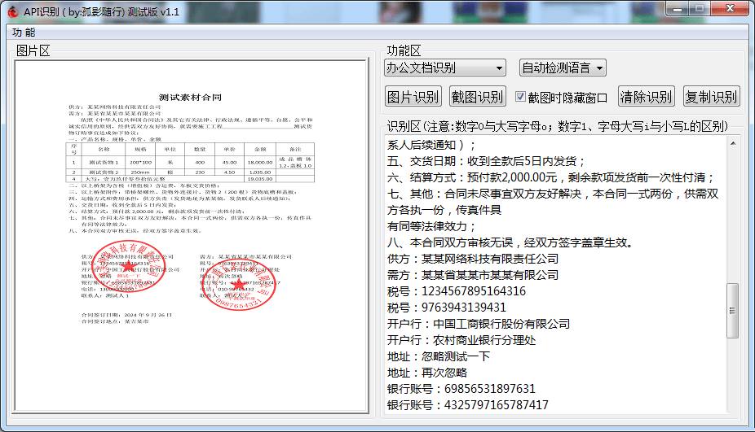Click the down arrow of the results scrollbar

(x=733, y=412)
